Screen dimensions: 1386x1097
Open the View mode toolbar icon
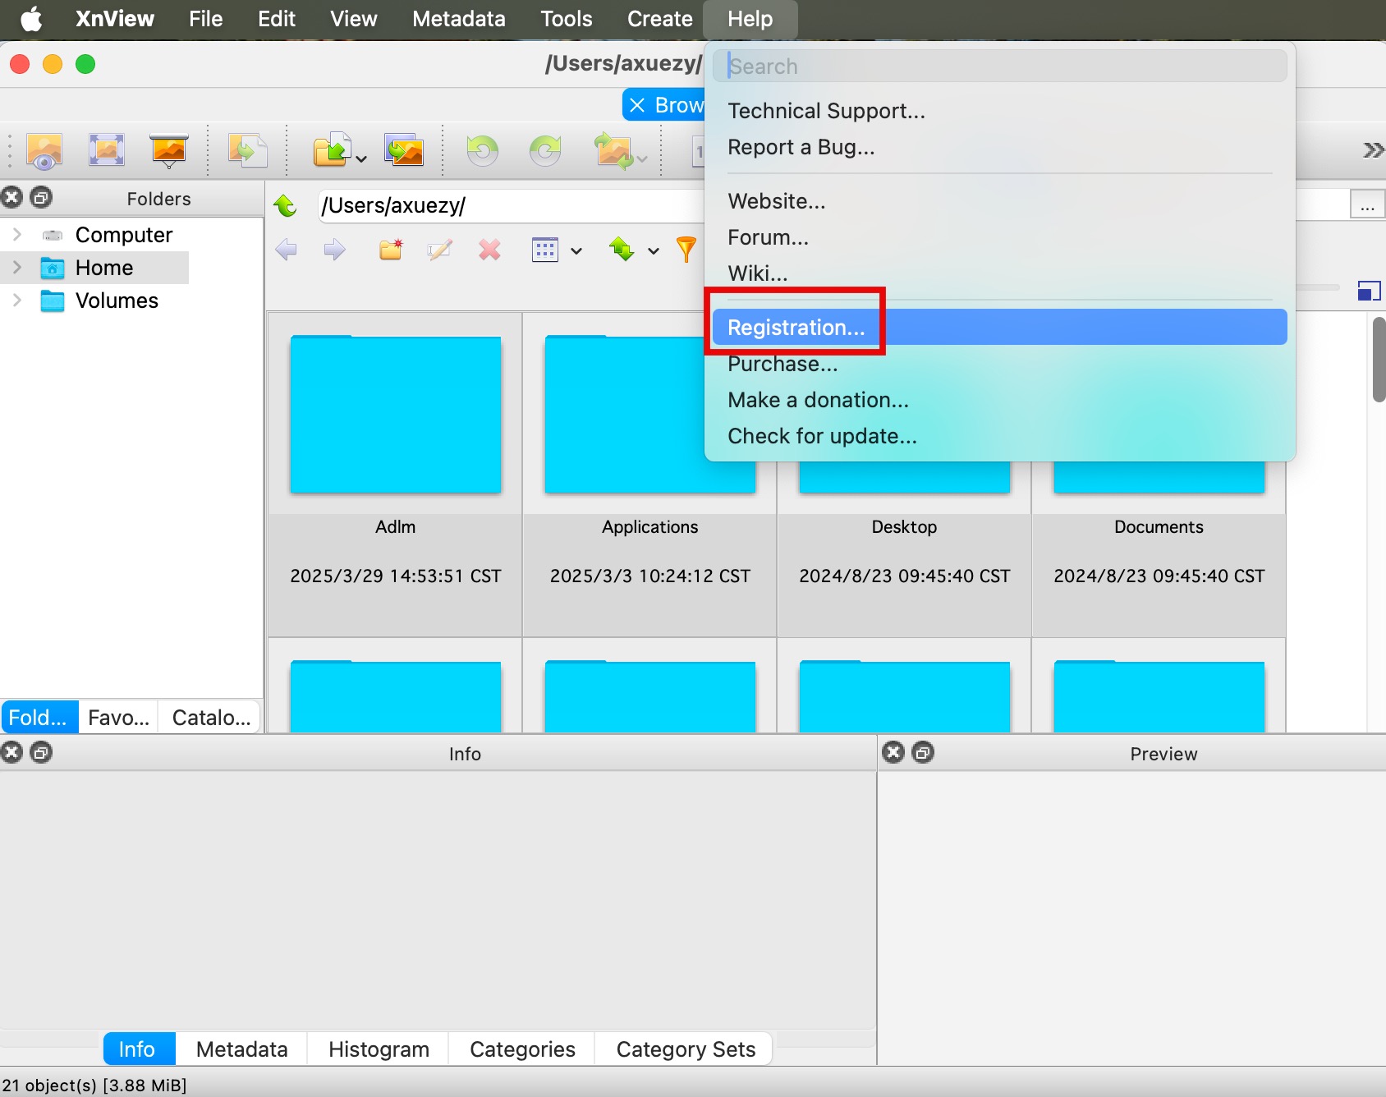pyautogui.click(x=44, y=151)
